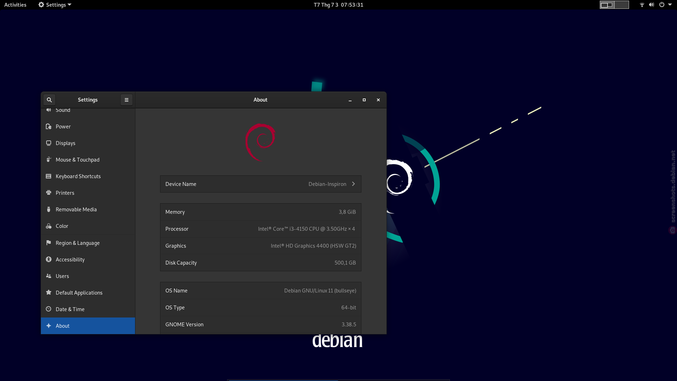Expand Device Name chevron
The height and width of the screenshot is (381, 677).
tap(353, 184)
